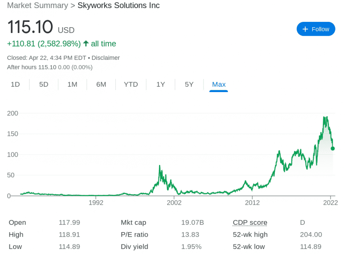Switch to the 1M range tab

pyautogui.click(x=72, y=84)
